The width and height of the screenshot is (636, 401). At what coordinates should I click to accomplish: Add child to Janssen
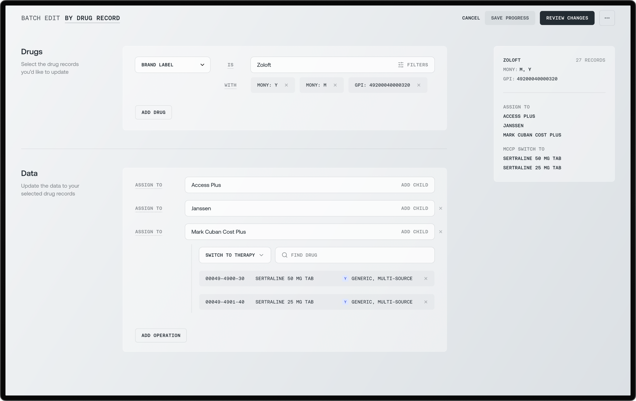point(414,208)
